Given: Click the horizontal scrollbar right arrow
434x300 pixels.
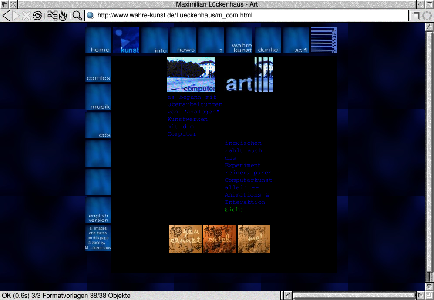Looking at the screenshot, I should click(421, 296).
